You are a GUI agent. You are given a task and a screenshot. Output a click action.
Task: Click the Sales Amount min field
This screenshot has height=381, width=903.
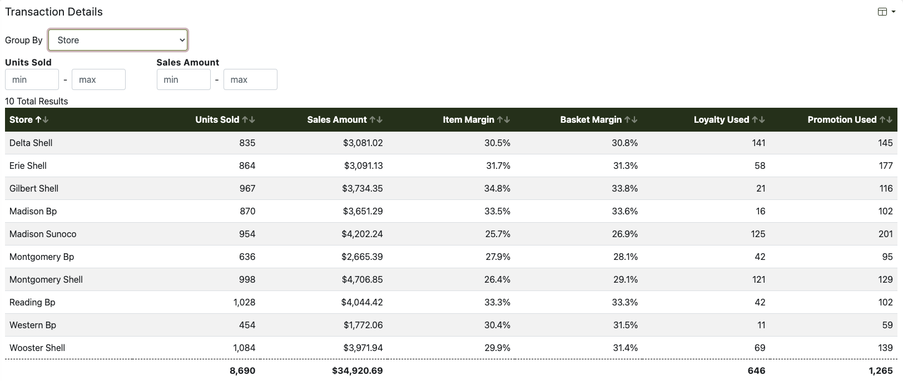pyautogui.click(x=183, y=79)
